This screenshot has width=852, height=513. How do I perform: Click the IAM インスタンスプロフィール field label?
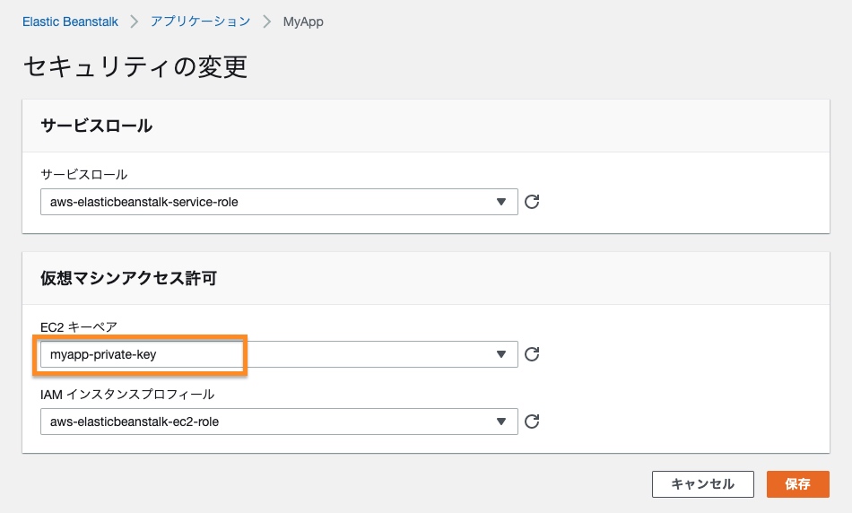127,394
